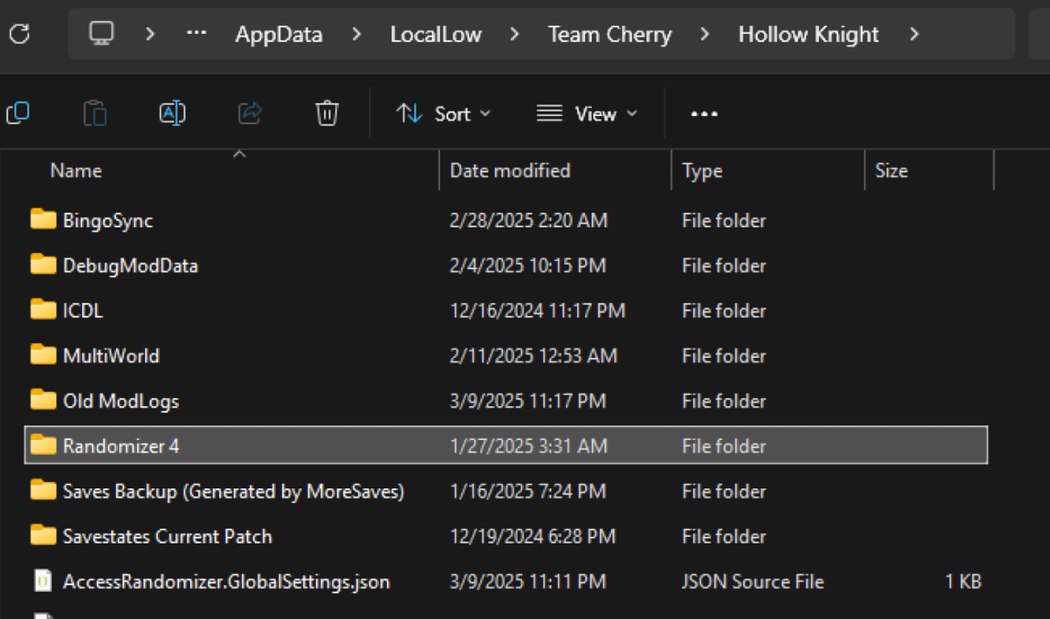The width and height of the screenshot is (1050, 619).
Task: Expand the chevron after LocalLow breadcrumb
Action: point(515,34)
